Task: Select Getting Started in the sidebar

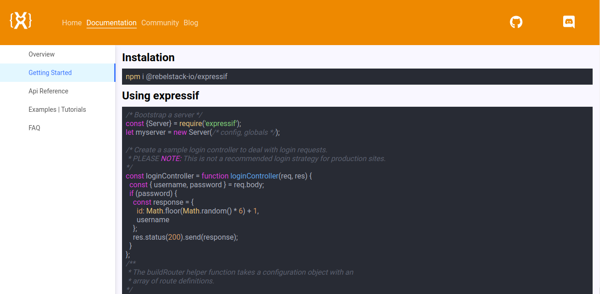Action: tap(50, 73)
